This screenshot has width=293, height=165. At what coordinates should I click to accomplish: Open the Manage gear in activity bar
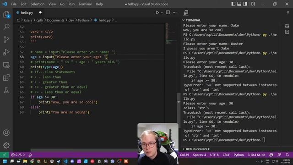(x=6, y=145)
